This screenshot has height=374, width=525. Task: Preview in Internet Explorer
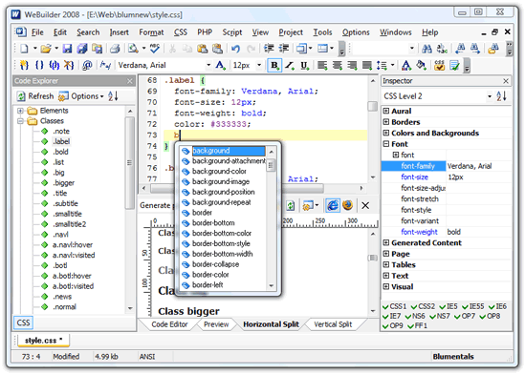pos(333,205)
